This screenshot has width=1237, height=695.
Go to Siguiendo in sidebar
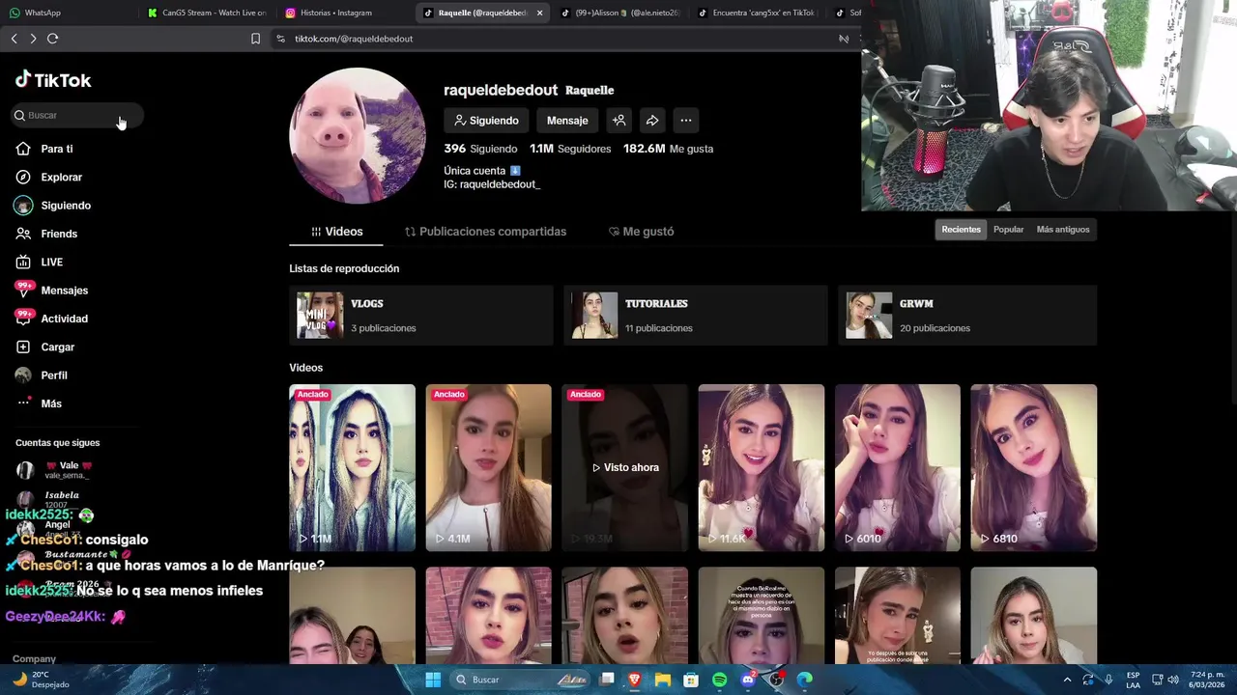coord(66,206)
